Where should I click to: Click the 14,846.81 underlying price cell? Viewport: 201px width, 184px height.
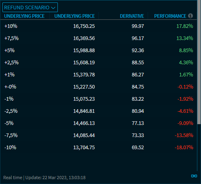[84, 111]
